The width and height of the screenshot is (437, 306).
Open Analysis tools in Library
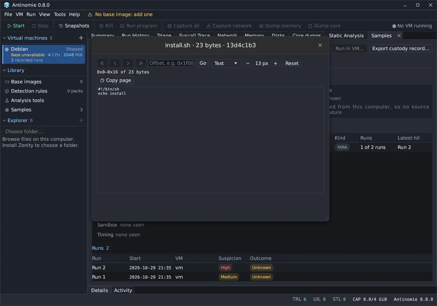coord(44,100)
